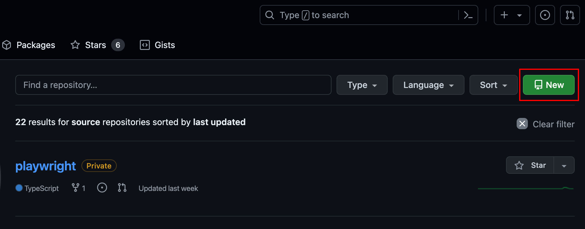585x229 pixels.
Task: Open pull requests icon in header
Action: pyautogui.click(x=570, y=15)
